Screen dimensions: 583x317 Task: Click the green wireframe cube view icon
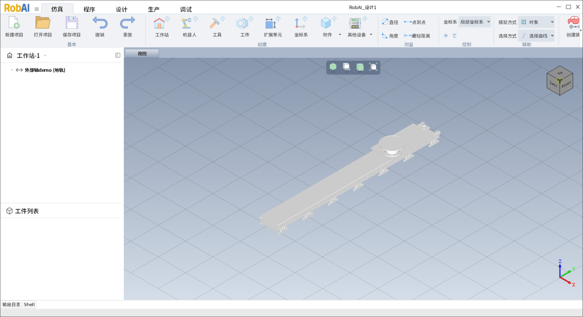[x=333, y=67]
